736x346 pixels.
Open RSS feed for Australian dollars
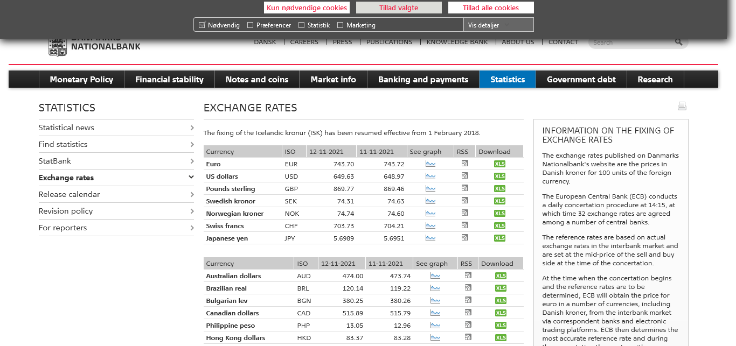[x=468, y=276]
